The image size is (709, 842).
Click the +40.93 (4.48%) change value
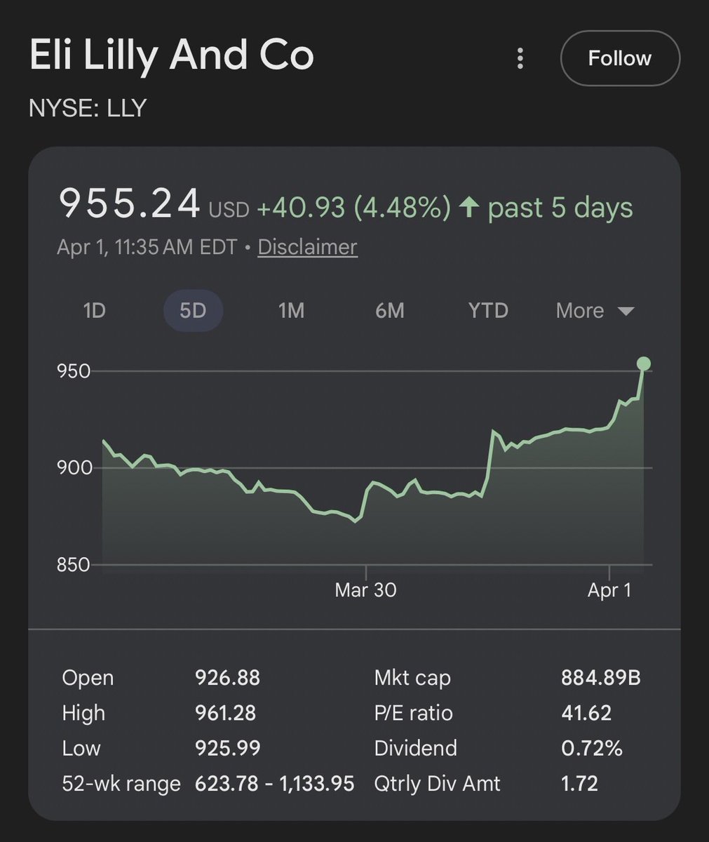pos(353,208)
